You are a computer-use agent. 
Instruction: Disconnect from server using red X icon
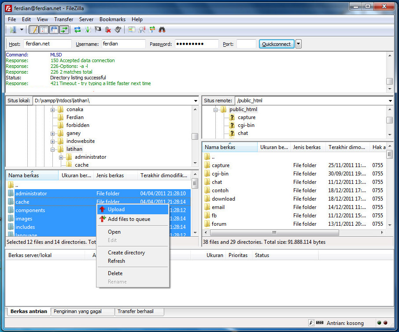click(108, 30)
